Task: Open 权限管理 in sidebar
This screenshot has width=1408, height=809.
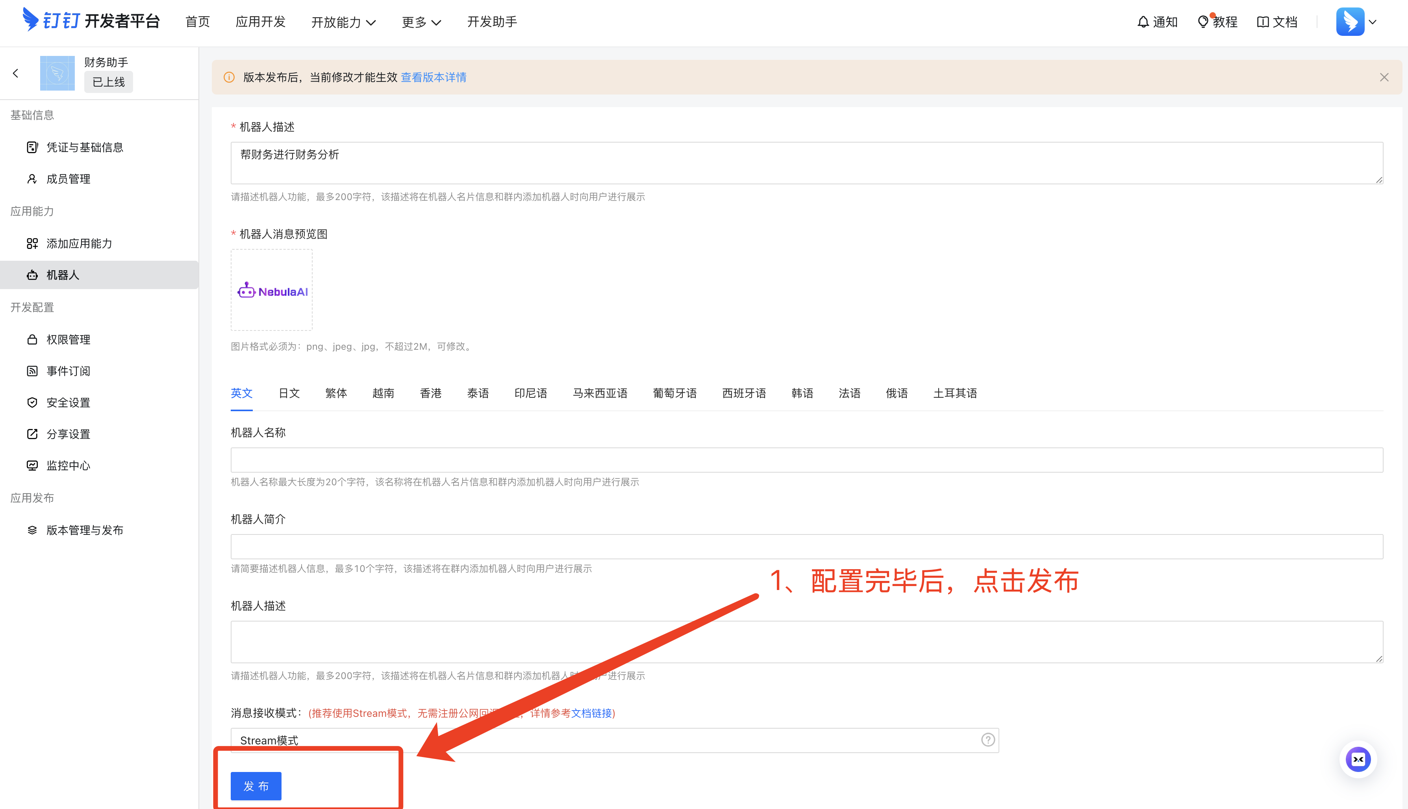Action: pos(68,340)
